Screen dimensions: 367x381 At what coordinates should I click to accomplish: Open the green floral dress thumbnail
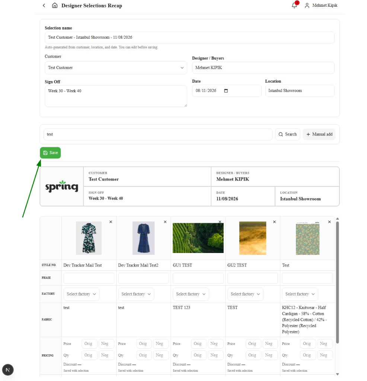(x=89, y=238)
